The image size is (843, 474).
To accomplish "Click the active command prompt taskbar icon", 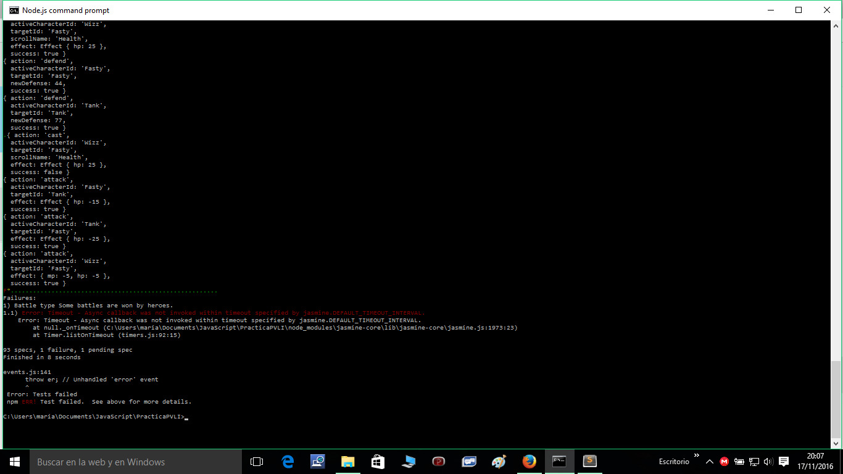I will 559,462.
